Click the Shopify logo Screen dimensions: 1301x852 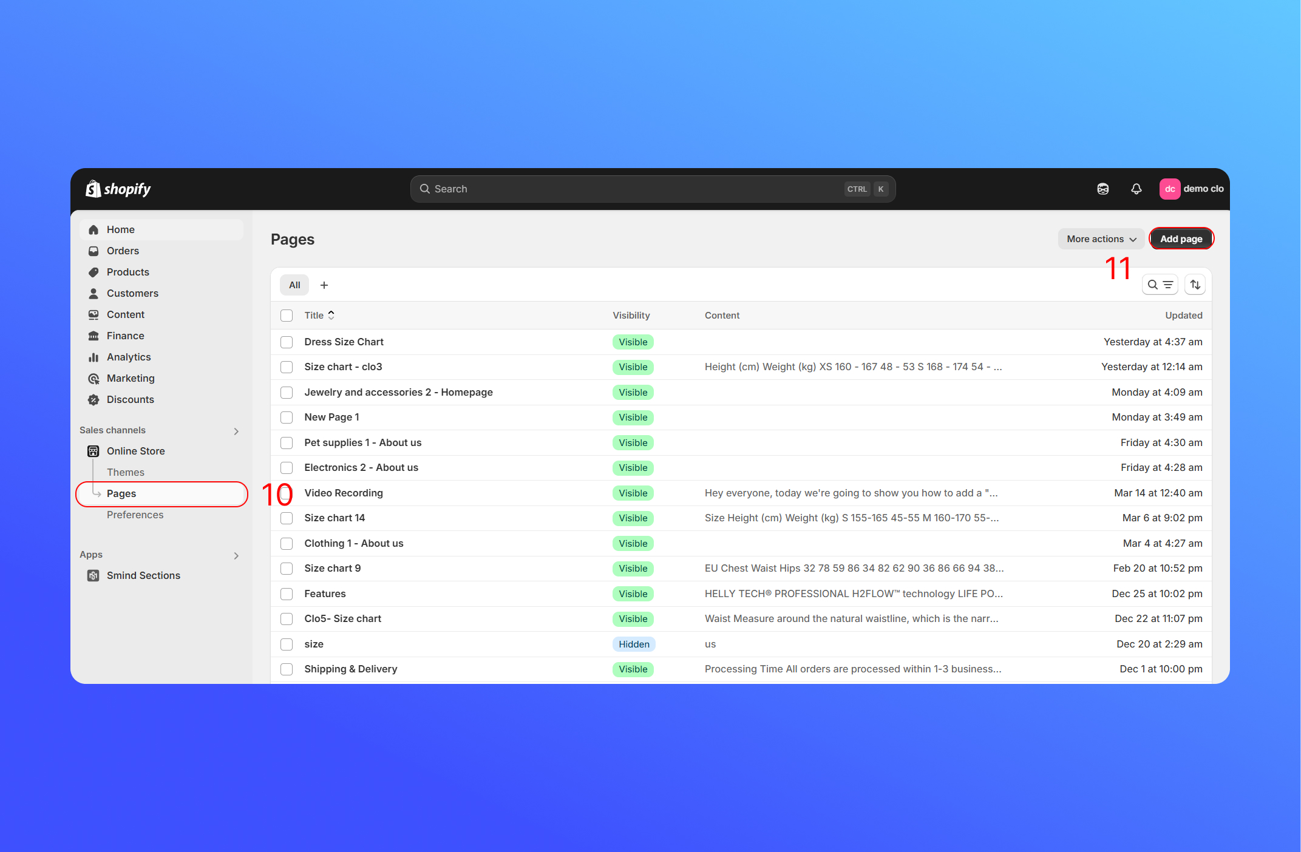[118, 189]
